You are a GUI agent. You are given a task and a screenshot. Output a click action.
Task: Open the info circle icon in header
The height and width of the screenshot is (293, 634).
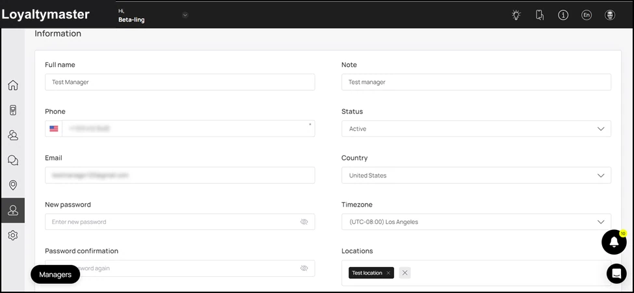pyautogui.click(x=563, y=16)
